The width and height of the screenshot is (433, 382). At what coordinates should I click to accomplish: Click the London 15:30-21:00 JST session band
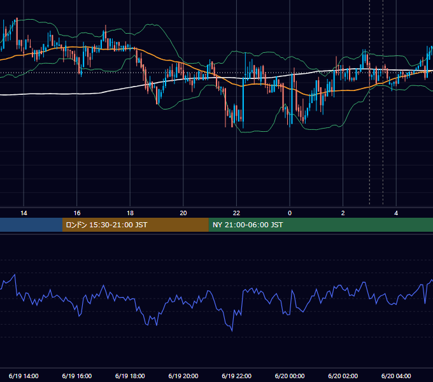pyautogui.click(x=135, y=225)
